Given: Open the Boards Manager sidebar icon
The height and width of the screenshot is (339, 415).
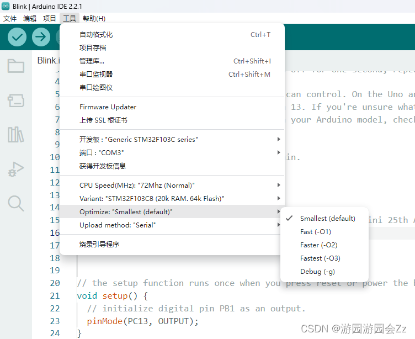Looking at the screenshot, I should coord(16,100).
